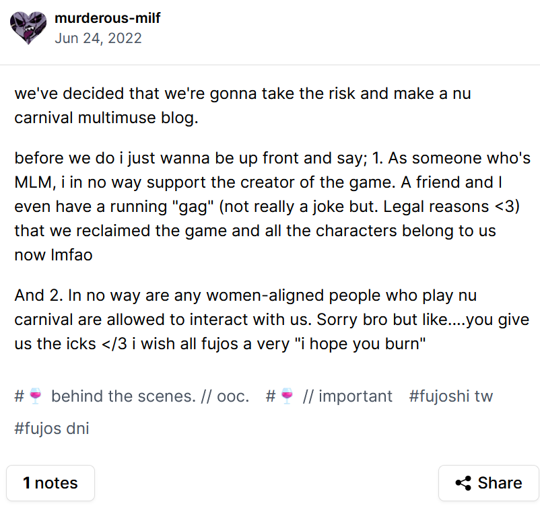Open the "behind the scenes. // ooc." tag
The height and width of the screenshot is (508, 540).
click(149, 396)
